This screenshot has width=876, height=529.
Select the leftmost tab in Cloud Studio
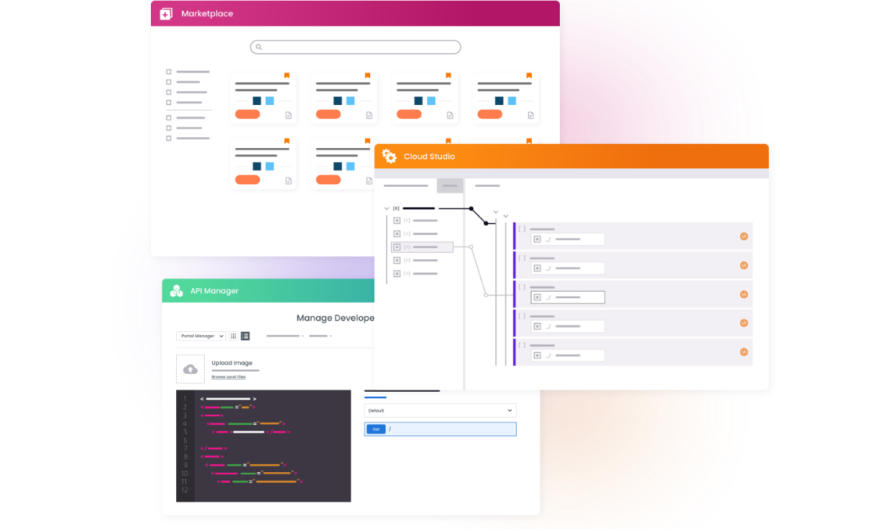coord(405,185)
